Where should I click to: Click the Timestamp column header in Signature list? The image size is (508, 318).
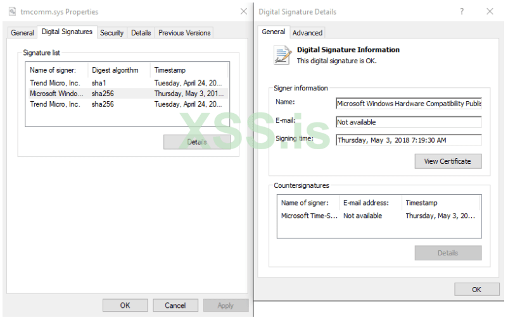[x=189, y=70]
